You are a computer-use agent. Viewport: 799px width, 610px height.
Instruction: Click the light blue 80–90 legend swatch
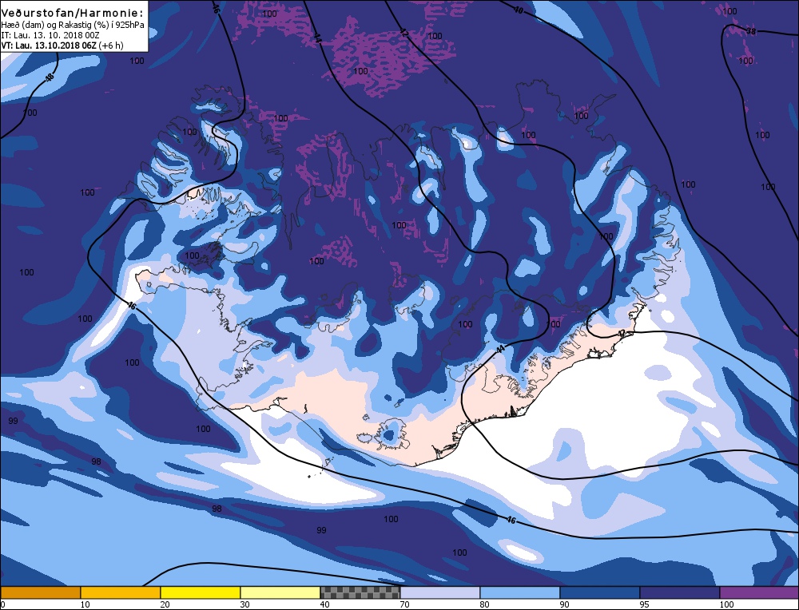coord(520,592)
